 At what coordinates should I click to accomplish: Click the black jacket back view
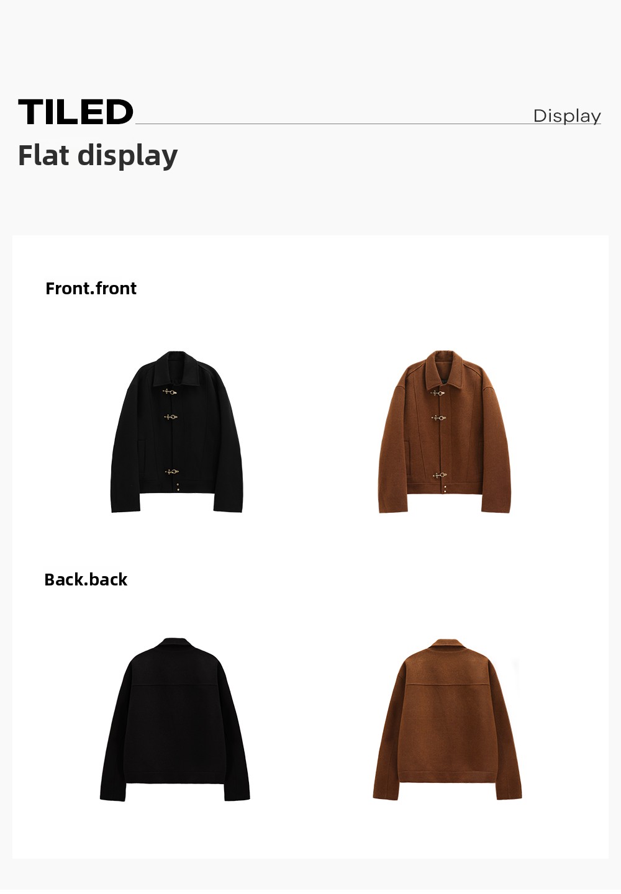[x=175, y=719]
